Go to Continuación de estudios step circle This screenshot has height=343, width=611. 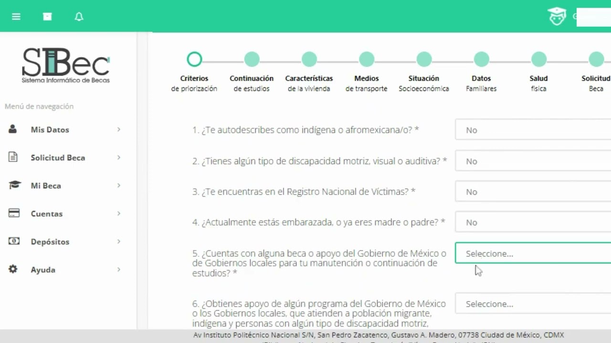[x=252, y=60]
